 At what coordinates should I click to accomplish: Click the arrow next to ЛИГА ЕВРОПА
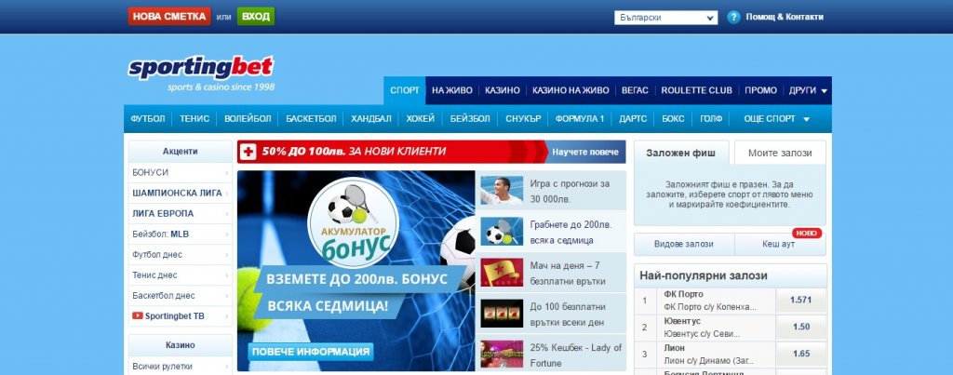click(x=227, y=214)
